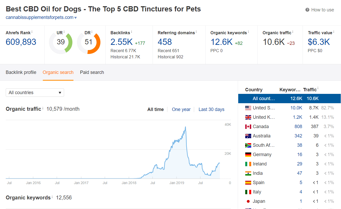This screenshot has width=341, height=209.
Task: Open the 2.55K backlinks value
Action: (x=121, y=42)
